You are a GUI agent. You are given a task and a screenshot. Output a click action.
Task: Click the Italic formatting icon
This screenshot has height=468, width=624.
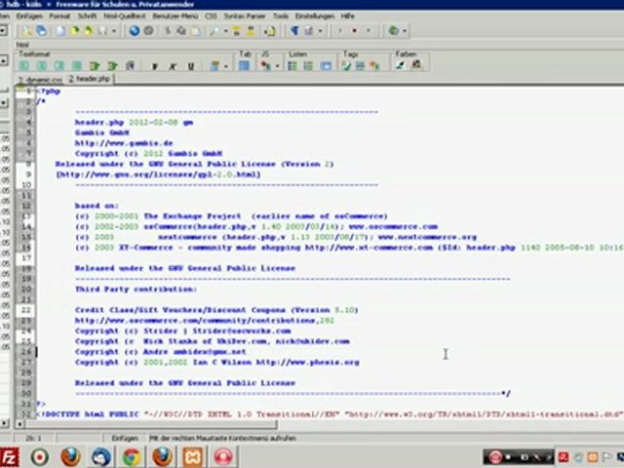point(172,65)
